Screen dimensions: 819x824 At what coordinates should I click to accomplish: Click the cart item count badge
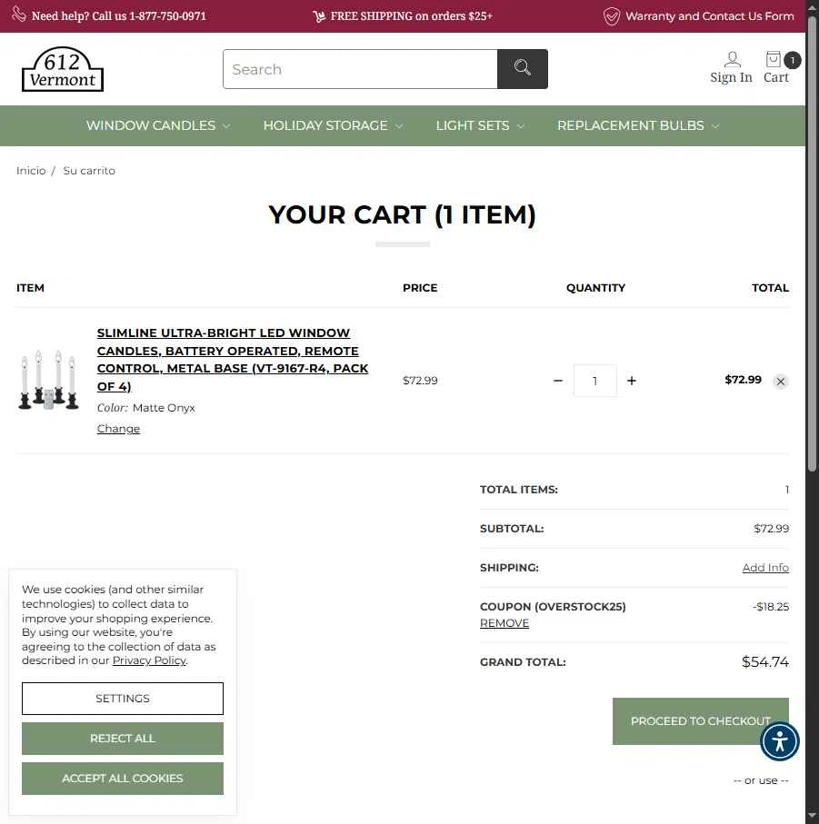(x=793, y=61)
